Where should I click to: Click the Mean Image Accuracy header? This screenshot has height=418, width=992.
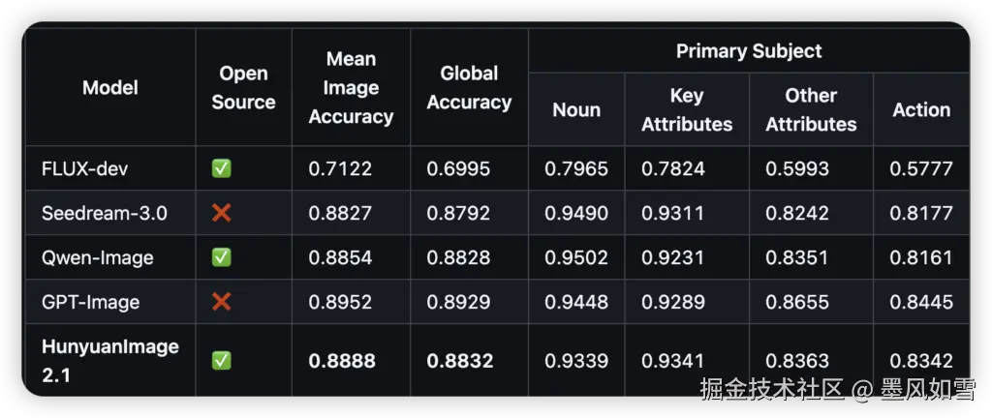[351, 88]
